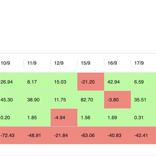Image resolution: width=156 pixels, height=156 pixels.
Task: Click the 42.94 value cell
Action: [x=117, y=82]
